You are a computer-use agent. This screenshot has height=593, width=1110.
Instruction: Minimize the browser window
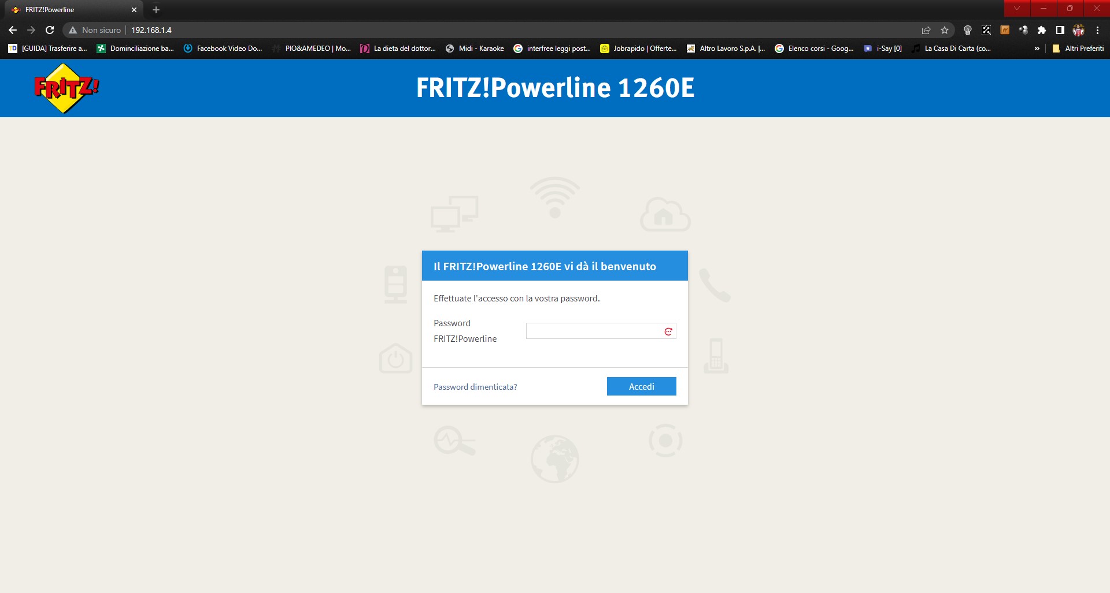coord(1044,8)
